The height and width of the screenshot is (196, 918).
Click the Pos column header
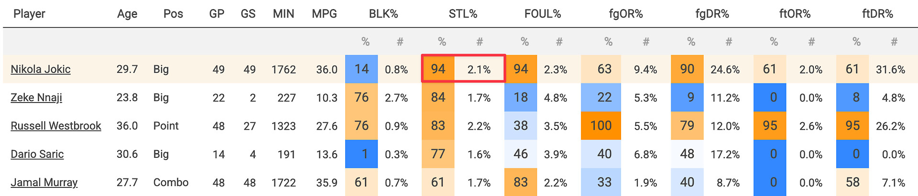point(173,14)
